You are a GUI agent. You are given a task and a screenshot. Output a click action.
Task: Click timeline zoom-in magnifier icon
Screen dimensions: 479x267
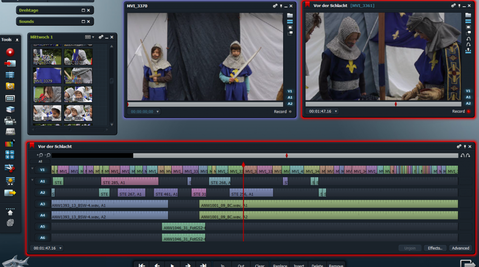tap(40, 155)
